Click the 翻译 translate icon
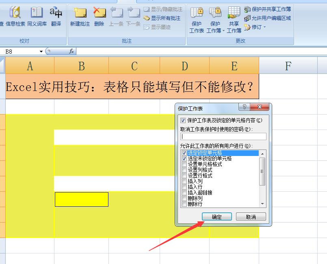 56,16
